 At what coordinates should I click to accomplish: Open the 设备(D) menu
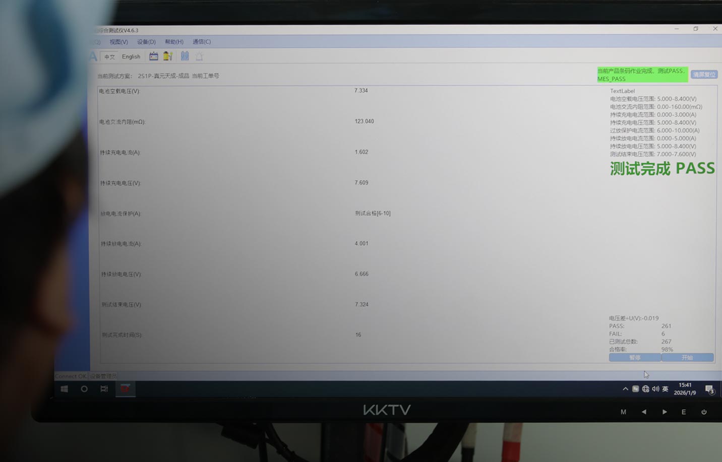click(146, 42)
